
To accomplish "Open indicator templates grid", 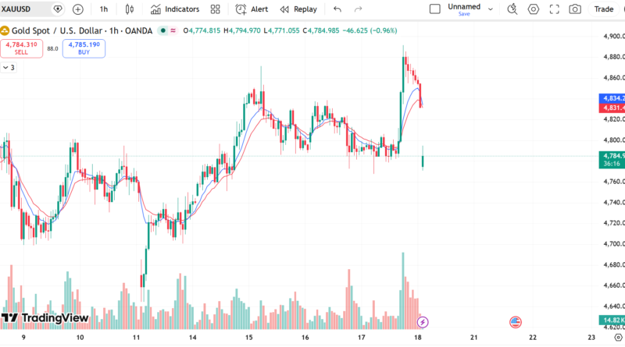I will 215,9.
